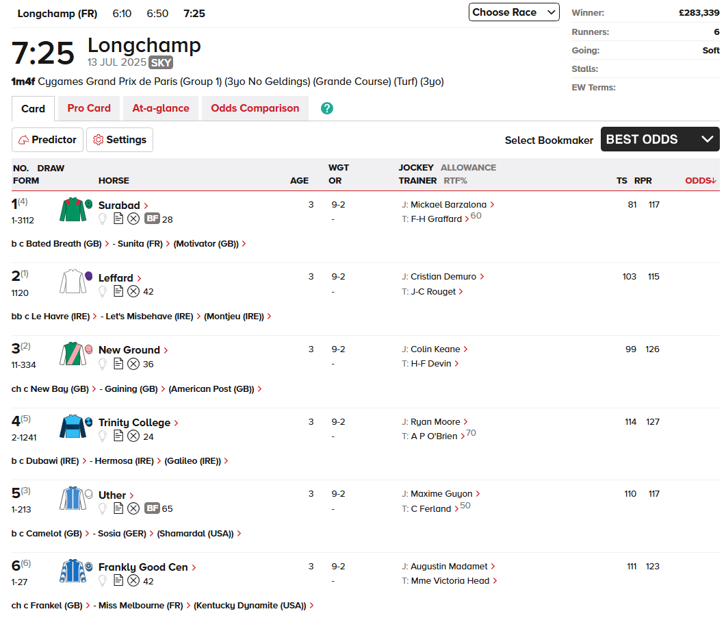Open trainer J-C Rouget's profile

437,292
